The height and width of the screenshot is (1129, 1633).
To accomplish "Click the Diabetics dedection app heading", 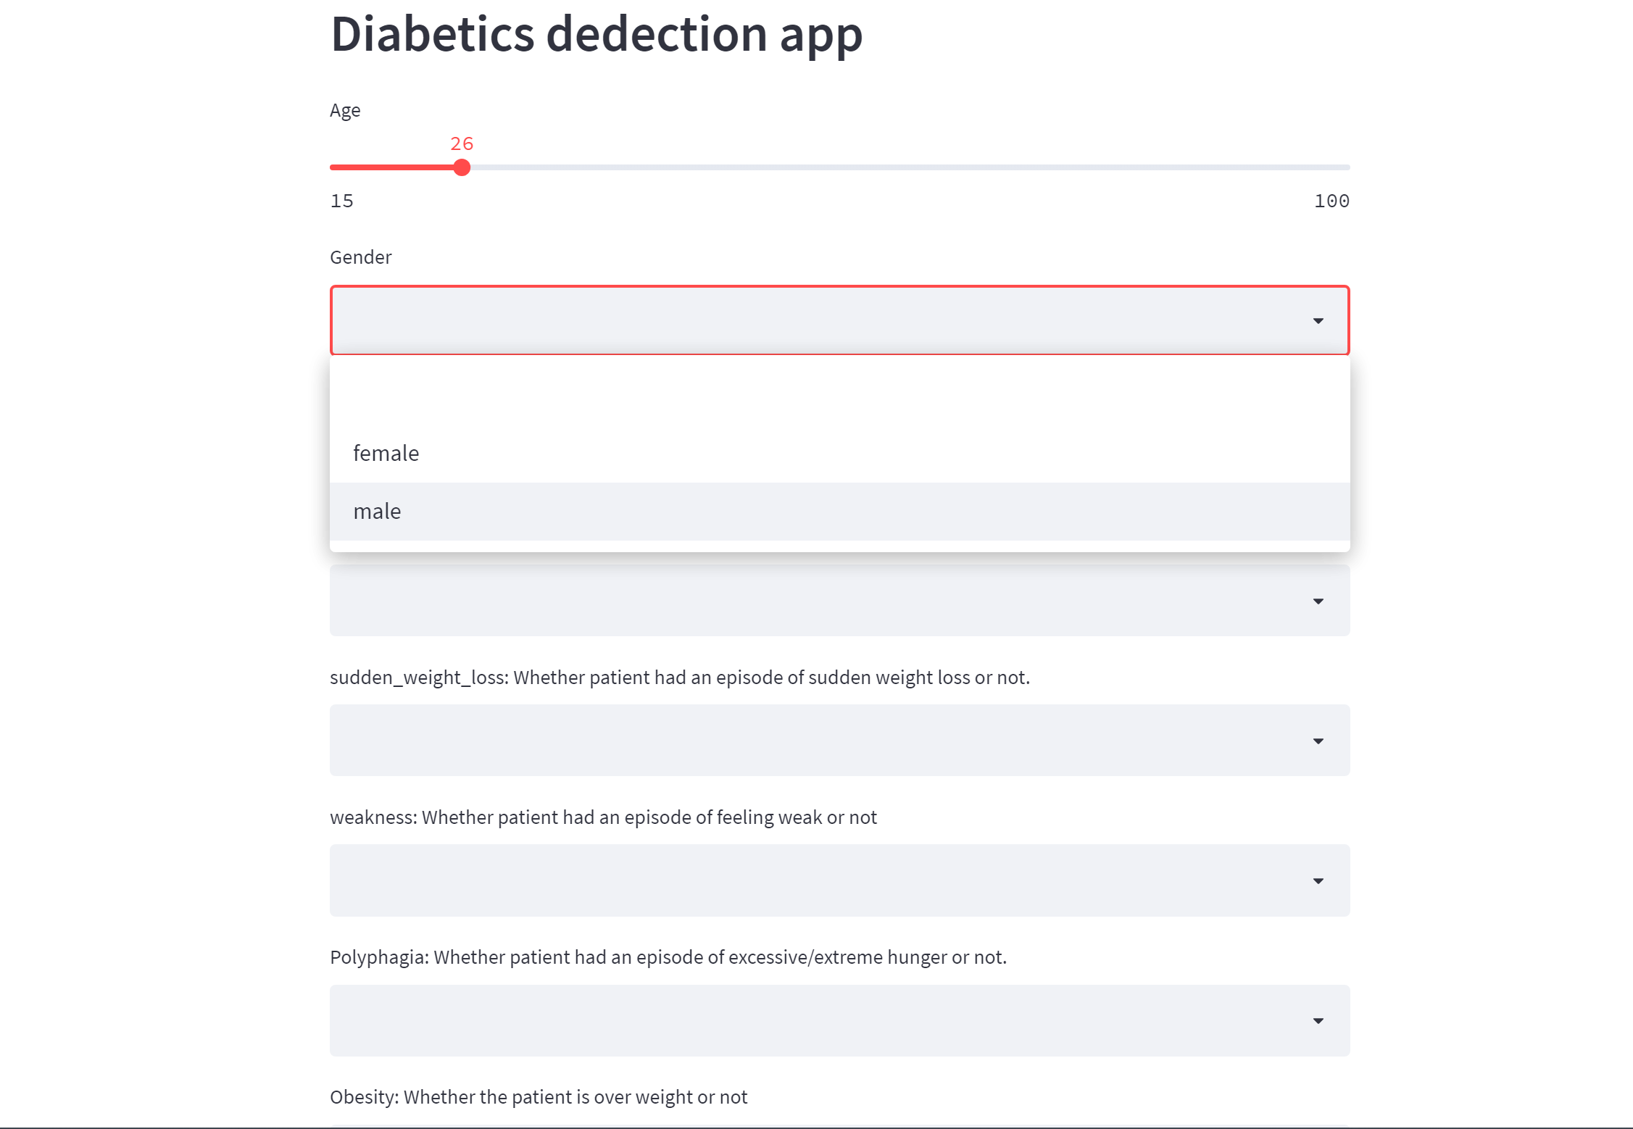I will (x=596, y=34).
